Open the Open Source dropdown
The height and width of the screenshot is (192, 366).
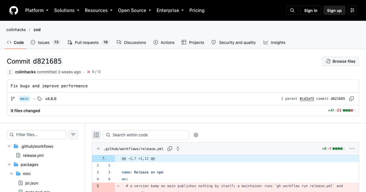click(134, 10)
